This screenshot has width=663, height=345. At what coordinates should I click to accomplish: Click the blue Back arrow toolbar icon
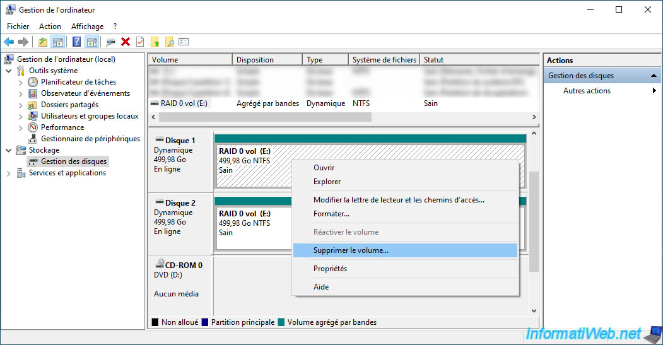tap(9, 42)
